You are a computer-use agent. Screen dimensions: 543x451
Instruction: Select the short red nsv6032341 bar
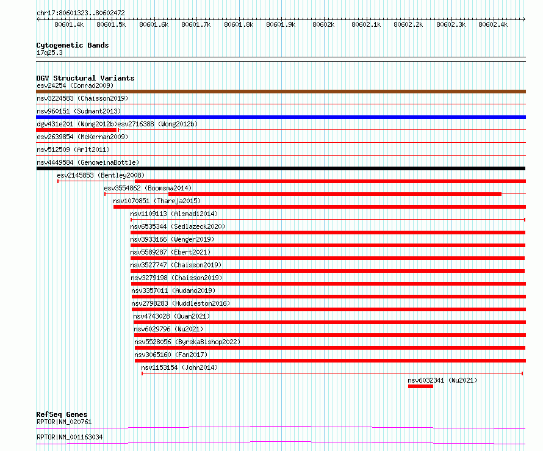coord(421,386)
